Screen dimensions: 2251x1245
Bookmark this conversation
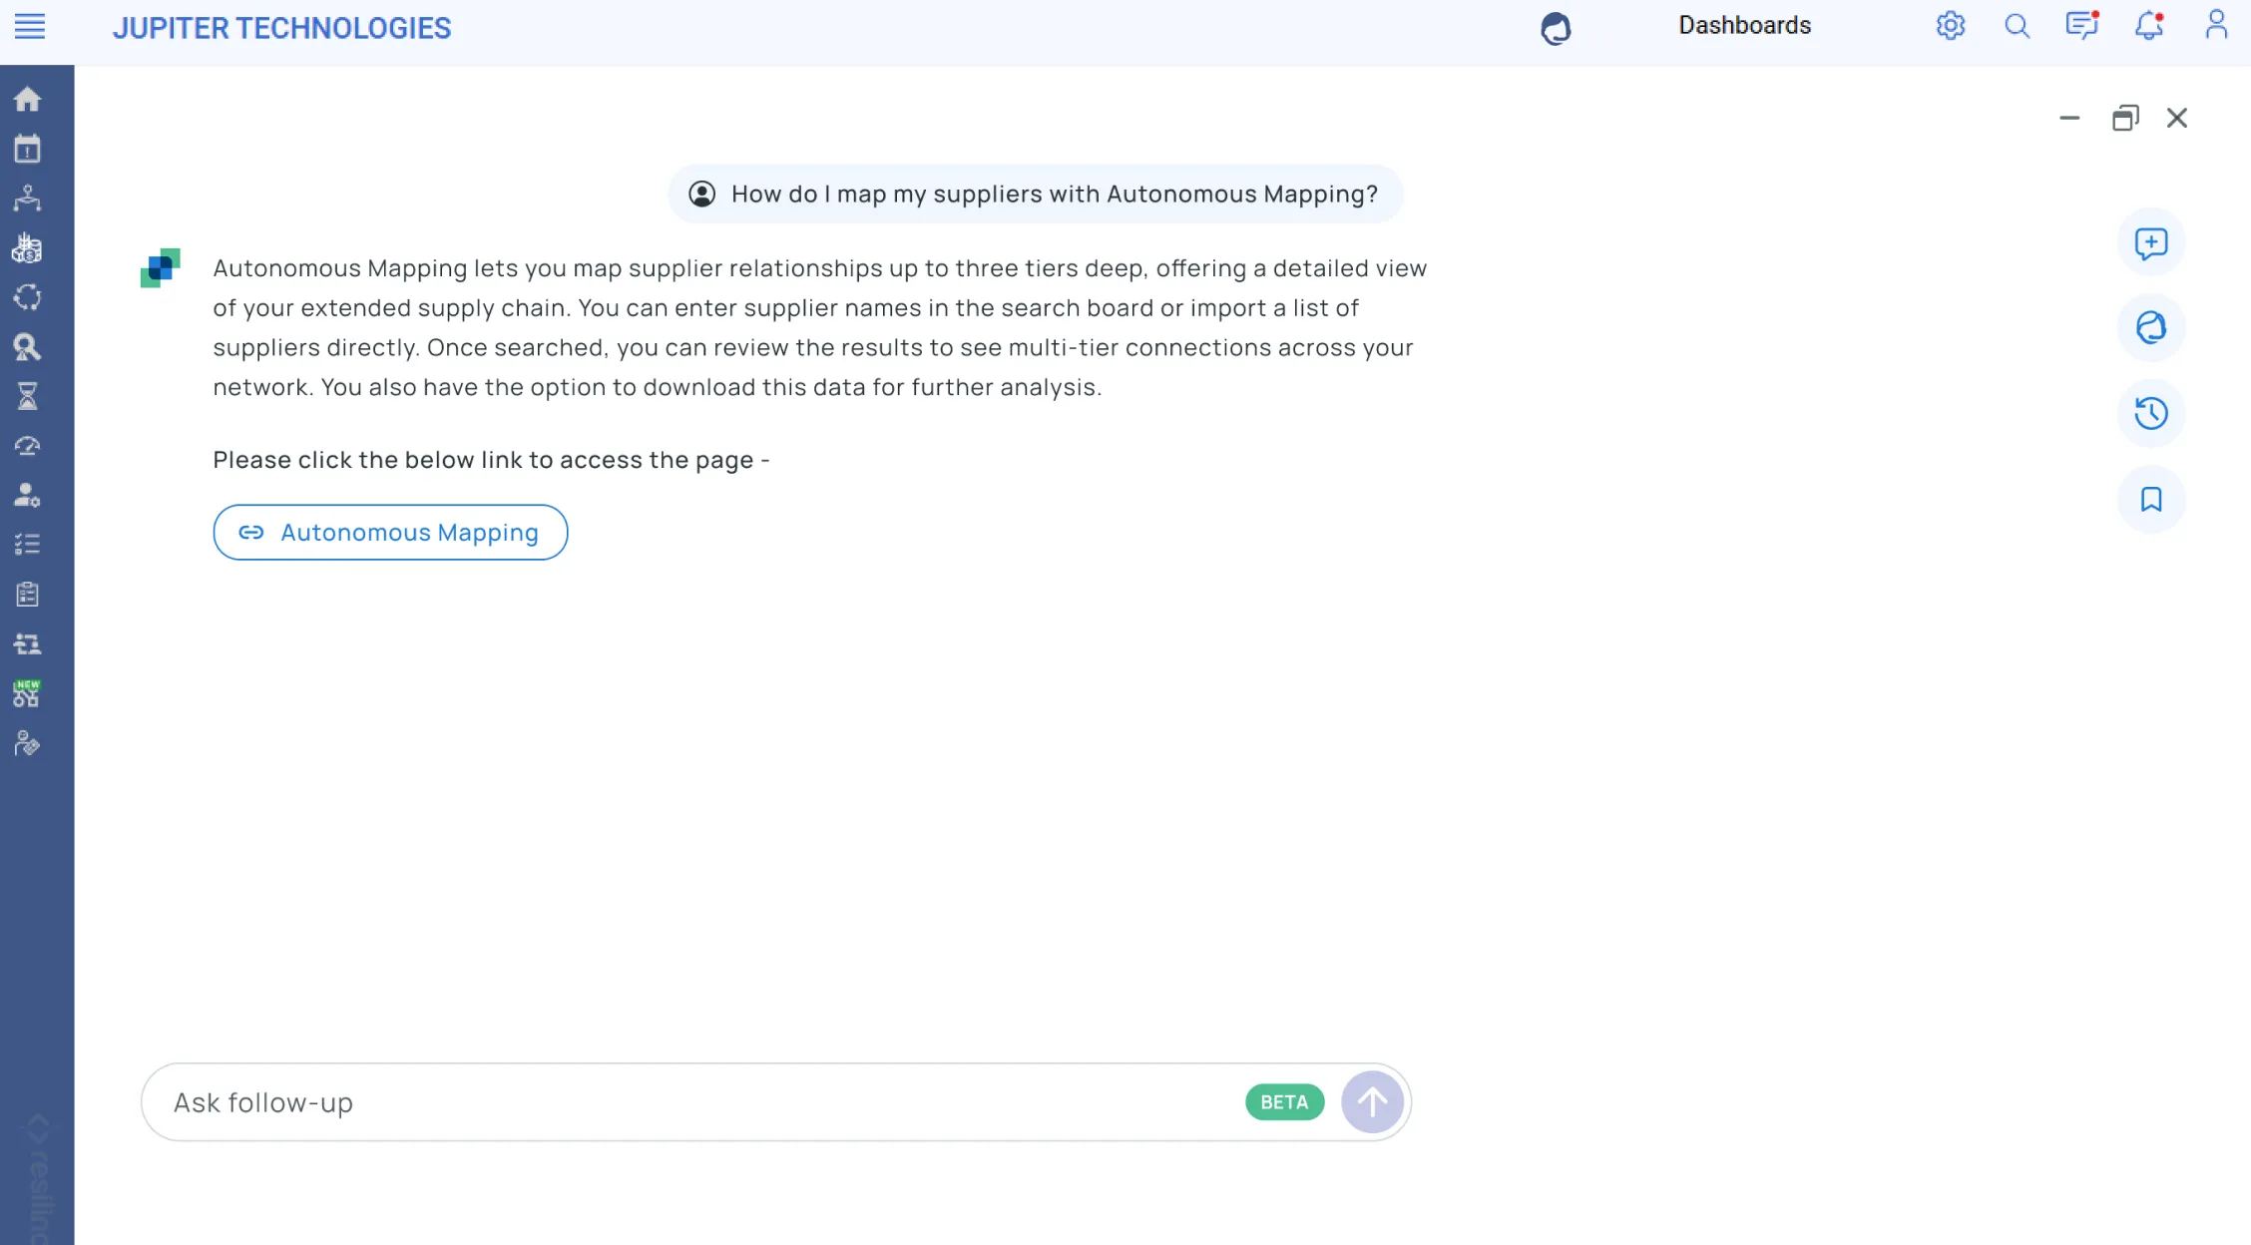2151,500
